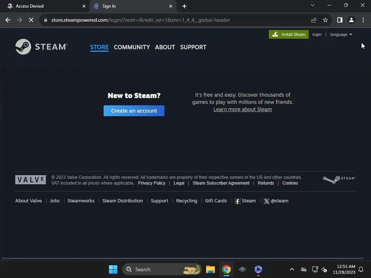The width and height of the screenshot is (371, 278).
Task: Open the Legal link
Action: pos(179,183)
